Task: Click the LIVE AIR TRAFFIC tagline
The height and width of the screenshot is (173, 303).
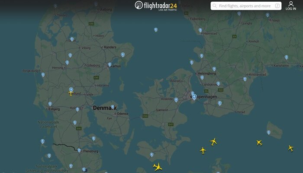Action: [168, 10]
